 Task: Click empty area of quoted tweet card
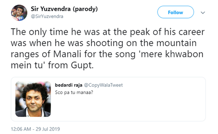[x=128, y=107]
